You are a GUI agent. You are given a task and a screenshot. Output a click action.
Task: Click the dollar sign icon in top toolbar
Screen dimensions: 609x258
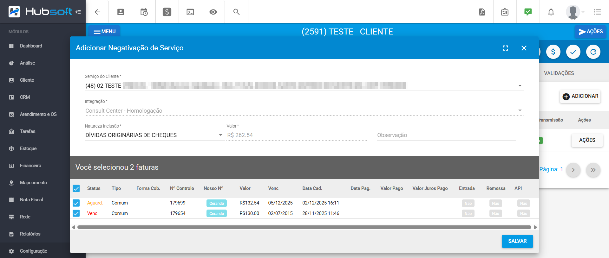[x=167, y=12]
